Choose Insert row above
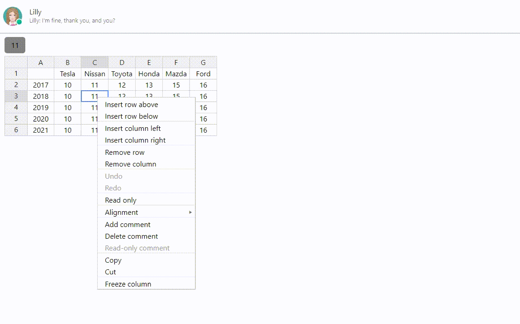520x324 pixels. [146, 105]
